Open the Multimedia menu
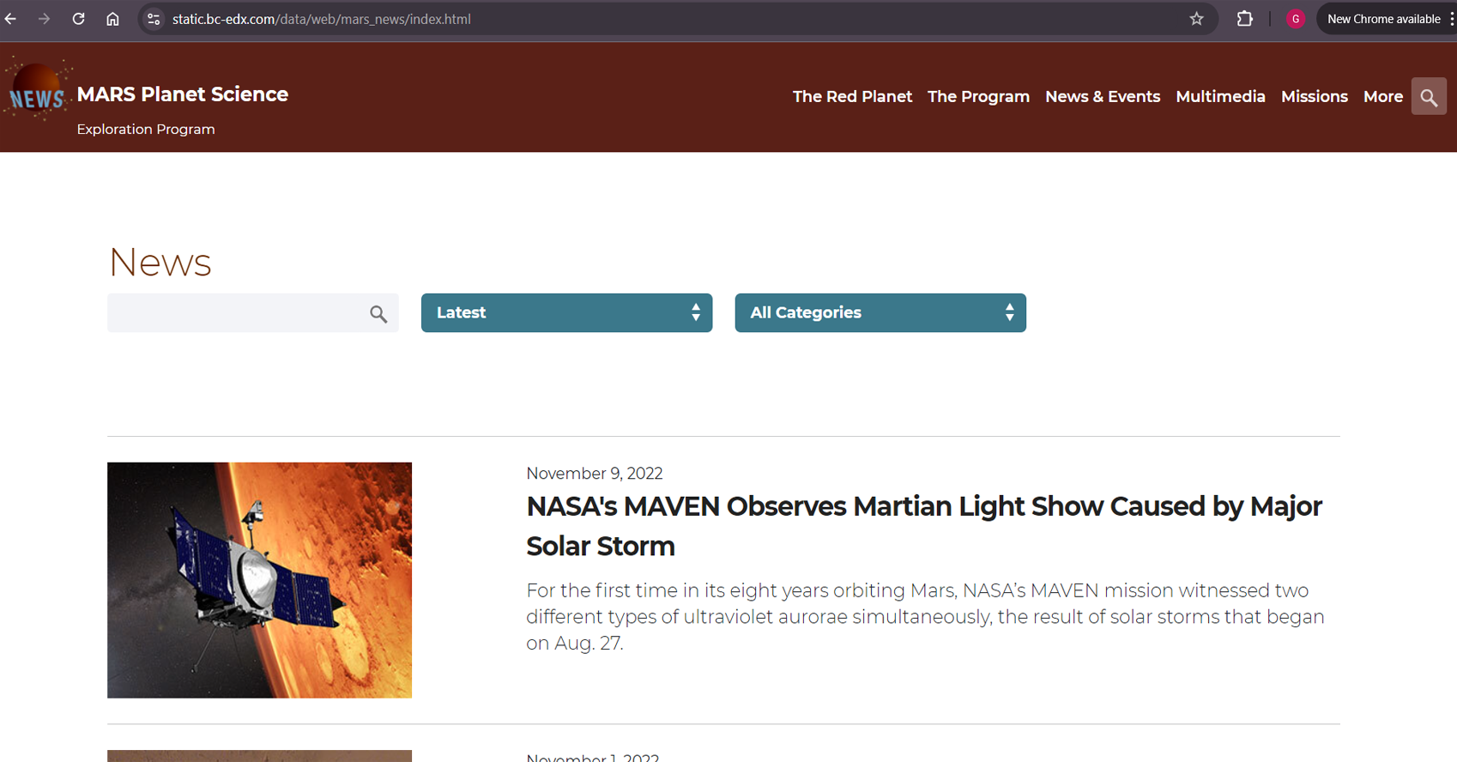 coord(1220,97)
